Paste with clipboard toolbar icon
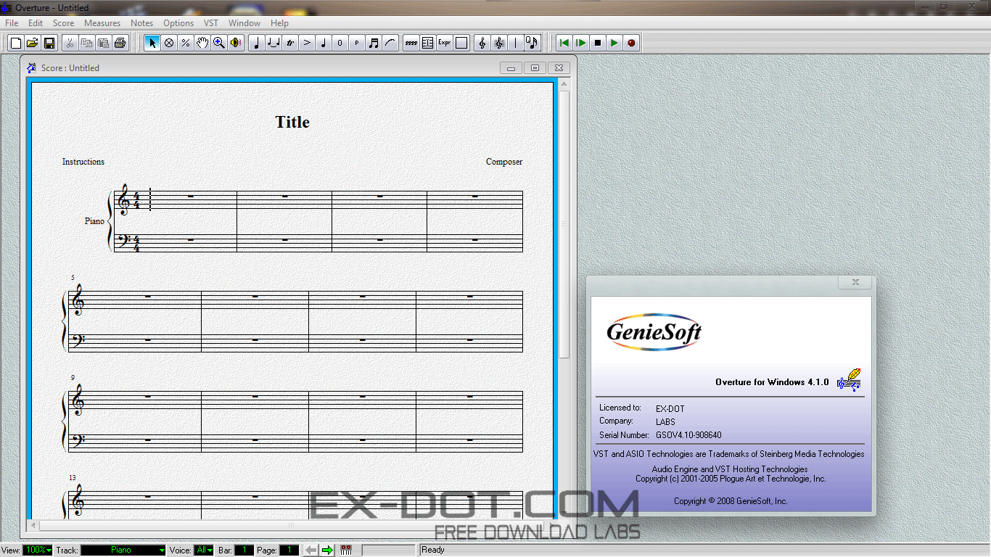 coord(103,43)
